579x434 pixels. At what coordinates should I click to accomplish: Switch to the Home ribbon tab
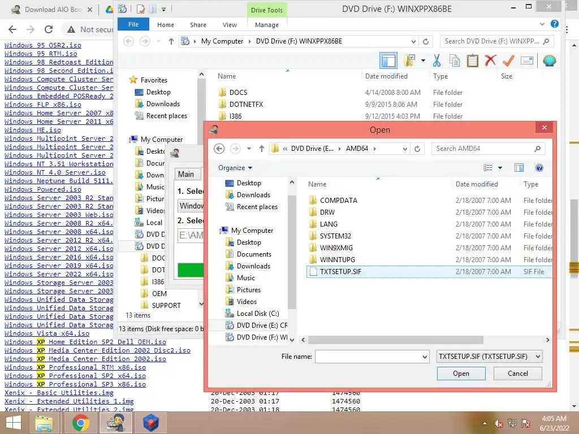coord(166,25)
